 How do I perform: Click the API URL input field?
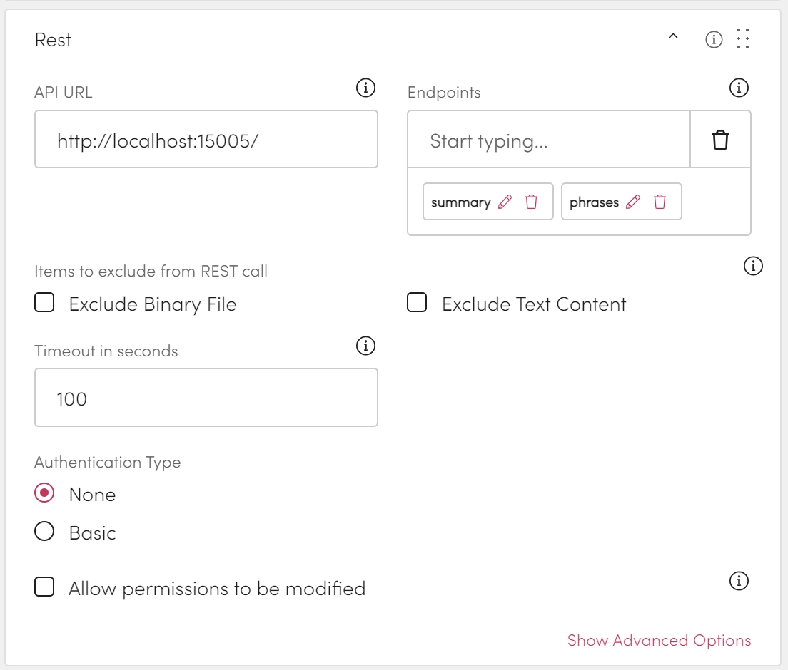(x=206, y=140)
